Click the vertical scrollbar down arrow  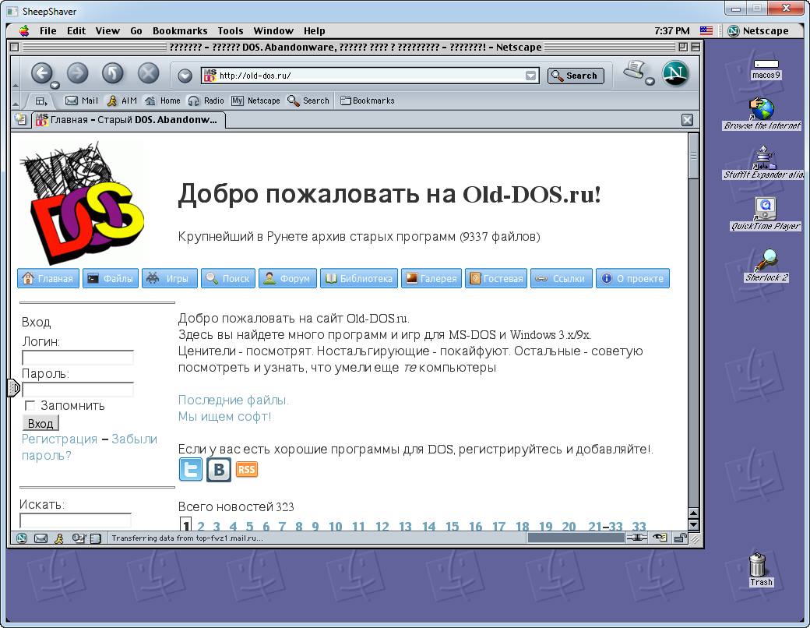[x=694, y=524]
